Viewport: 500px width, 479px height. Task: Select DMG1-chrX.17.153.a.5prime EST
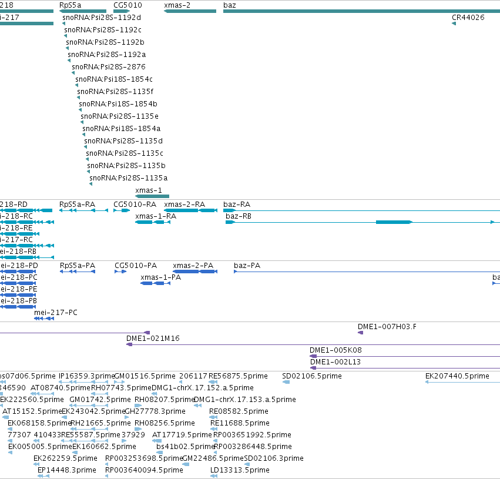click(x=197, y=406)
